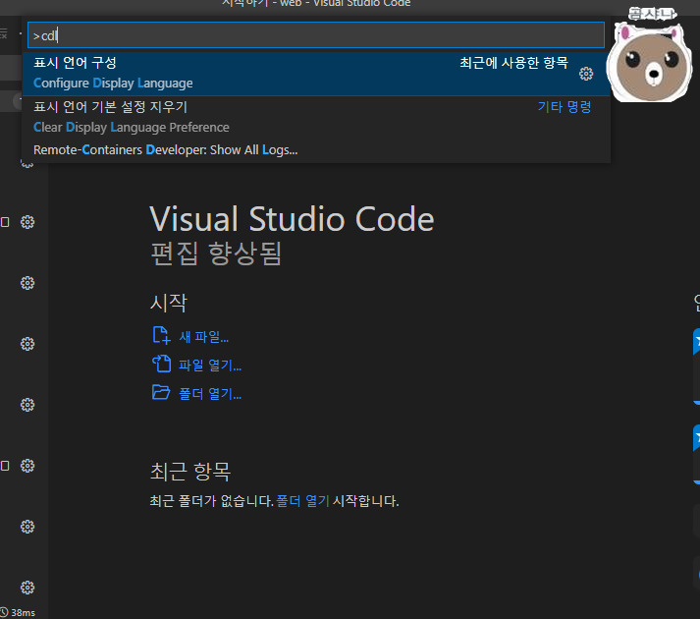Click 폴더 열기 link in recent items text
The image size is (700, 619).
click(x=302, y=500)
